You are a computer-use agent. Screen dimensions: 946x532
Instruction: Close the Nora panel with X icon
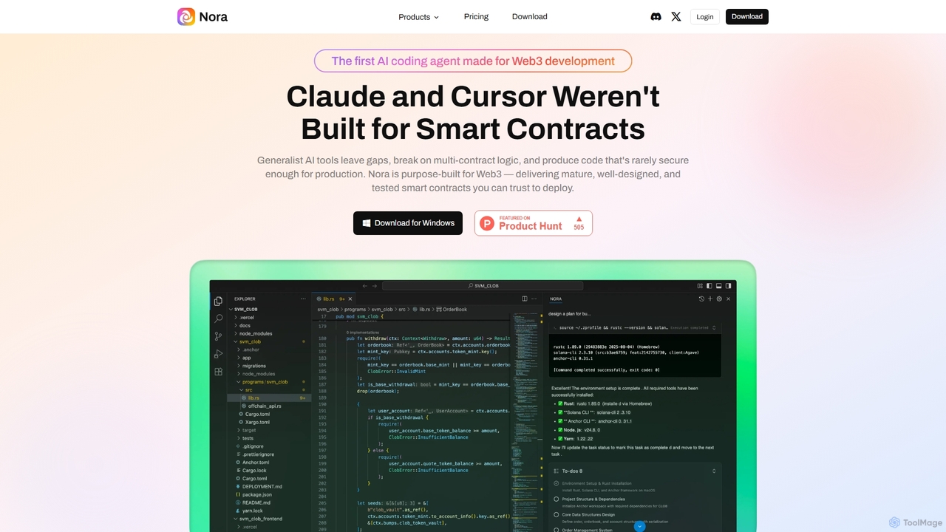pyautogui.click(x=728, y=299)
